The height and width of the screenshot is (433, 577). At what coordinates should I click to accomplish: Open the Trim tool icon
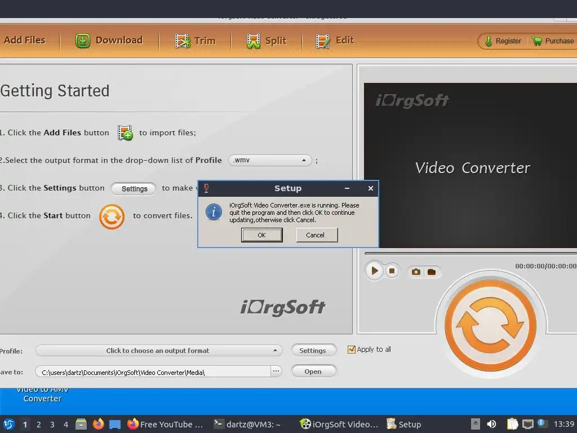coord(182,41)
